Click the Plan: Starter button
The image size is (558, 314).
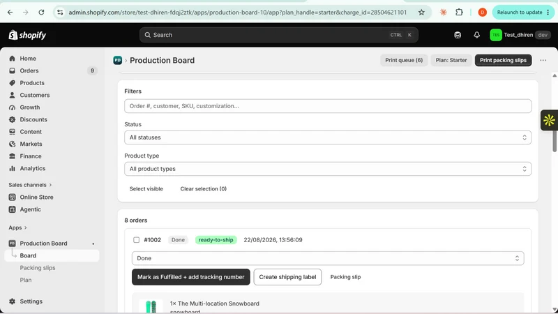451,60
